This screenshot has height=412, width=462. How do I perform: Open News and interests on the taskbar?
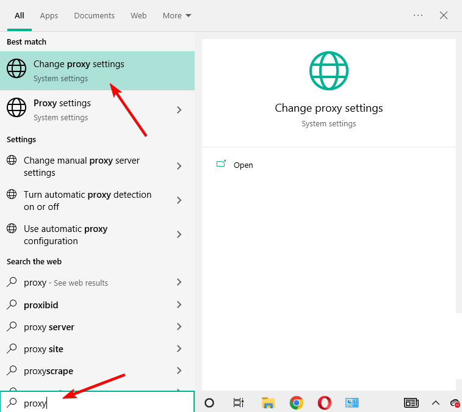pos(411,403)
